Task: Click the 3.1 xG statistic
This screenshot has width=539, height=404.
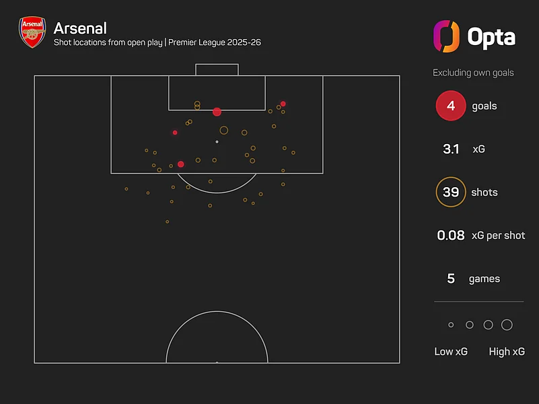Action: [464, 149]
